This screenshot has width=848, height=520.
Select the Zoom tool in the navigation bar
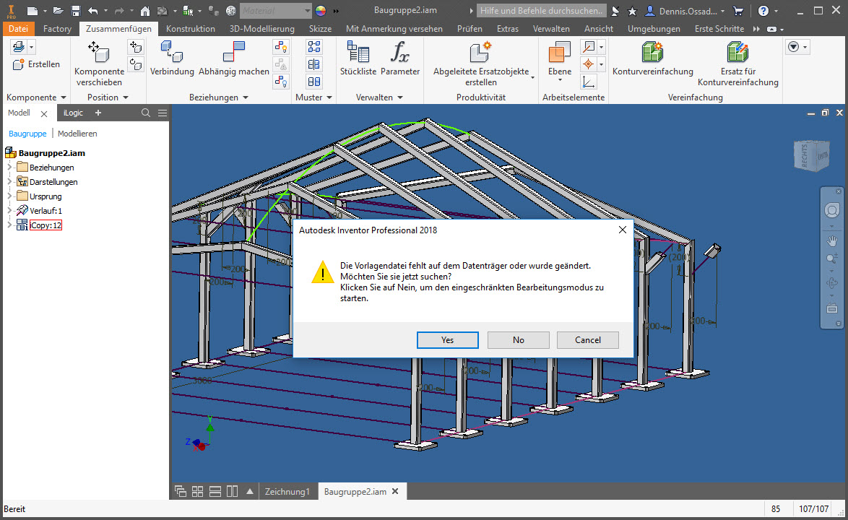click(832, 259)
